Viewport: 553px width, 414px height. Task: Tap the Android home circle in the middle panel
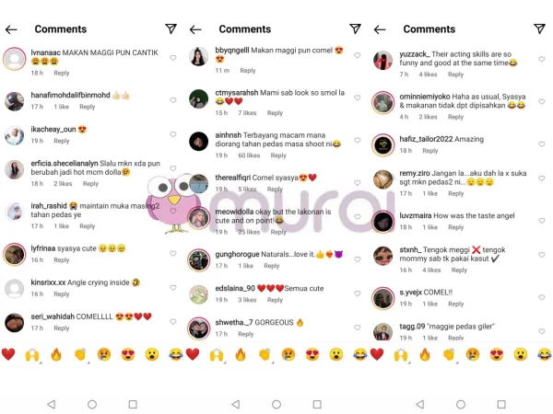[276, 404]
